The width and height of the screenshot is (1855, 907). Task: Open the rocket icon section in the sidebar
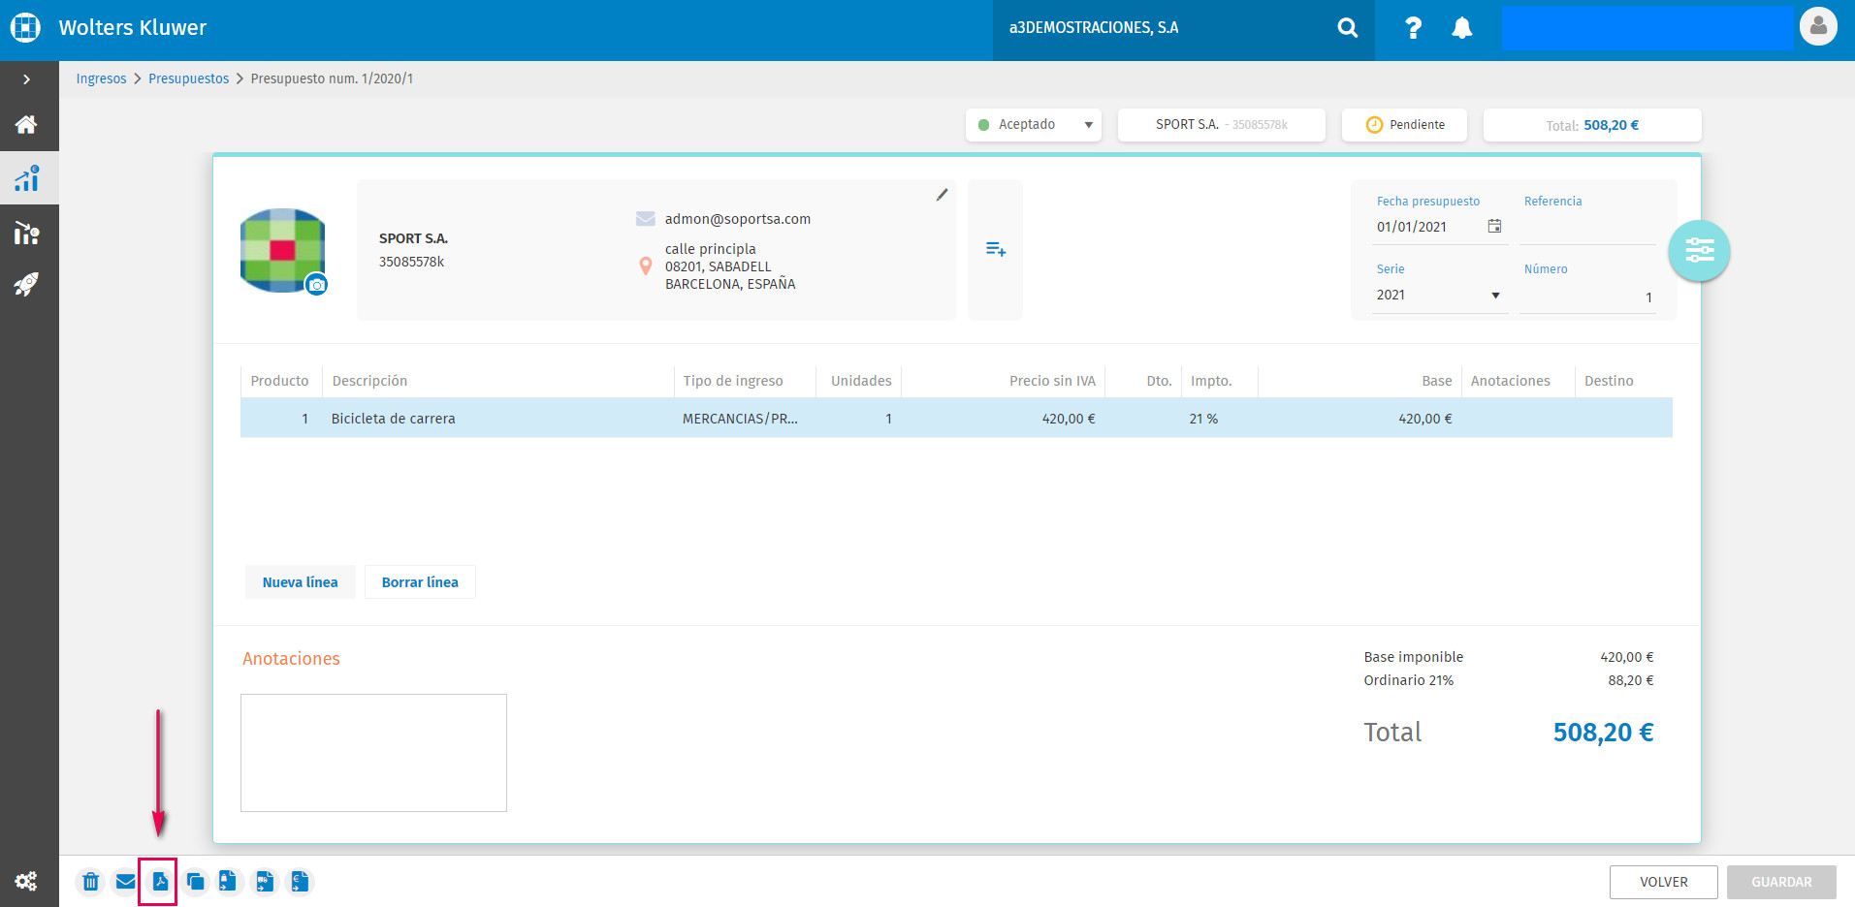[x=26, y=284]
